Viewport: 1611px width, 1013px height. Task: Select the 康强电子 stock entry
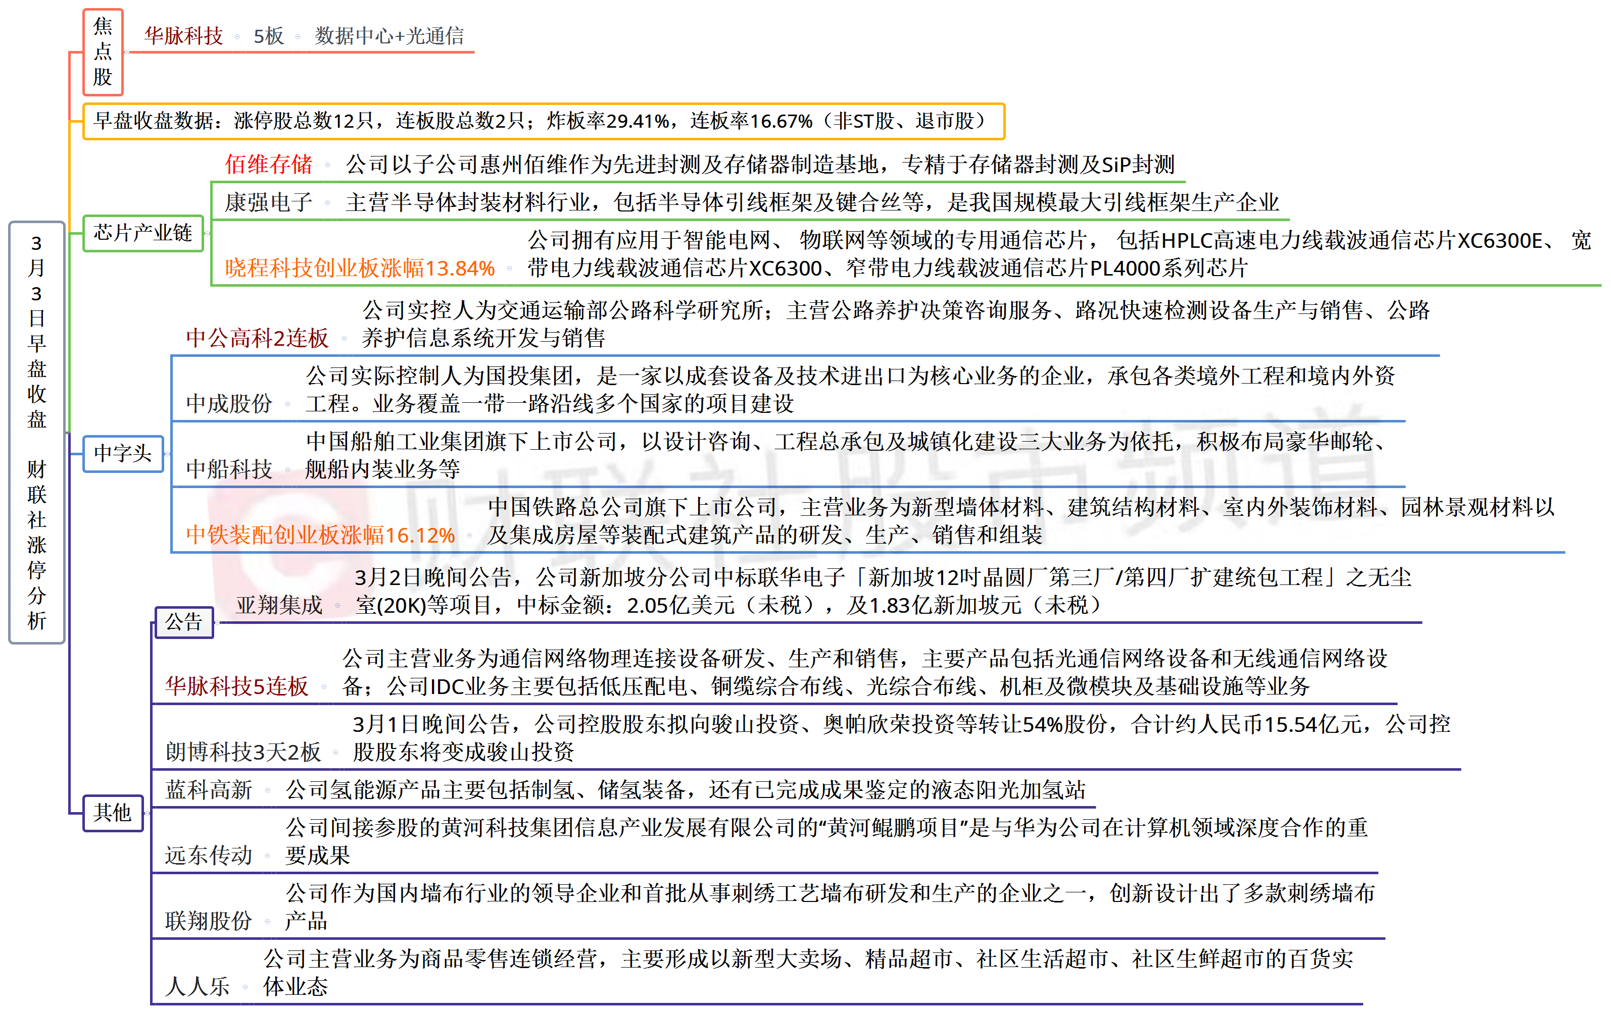click(x=268, y=202)
